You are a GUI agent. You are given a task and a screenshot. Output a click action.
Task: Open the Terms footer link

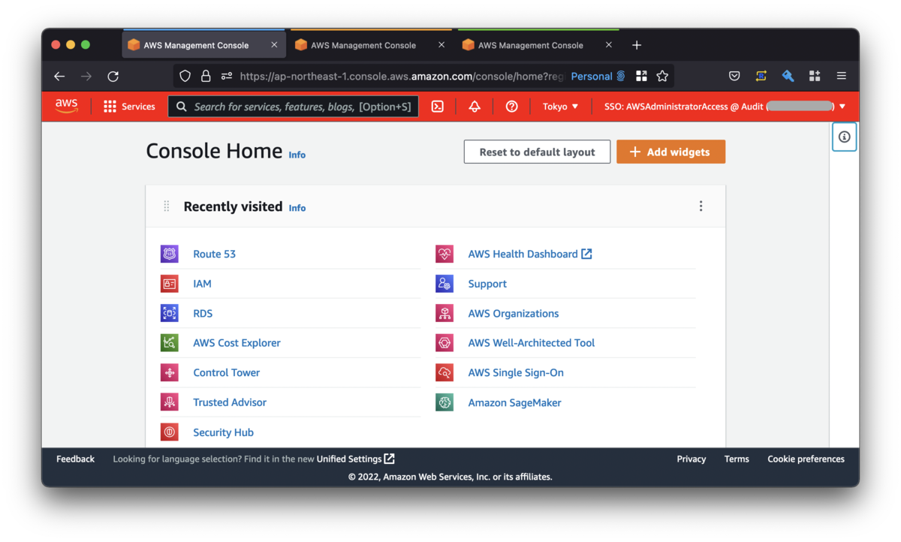tap(737, 459)
